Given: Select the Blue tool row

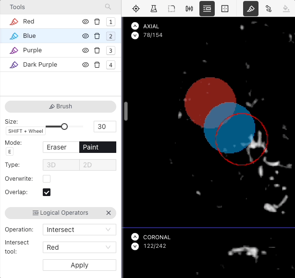Looking at the screenshot, I should (61, 36).
